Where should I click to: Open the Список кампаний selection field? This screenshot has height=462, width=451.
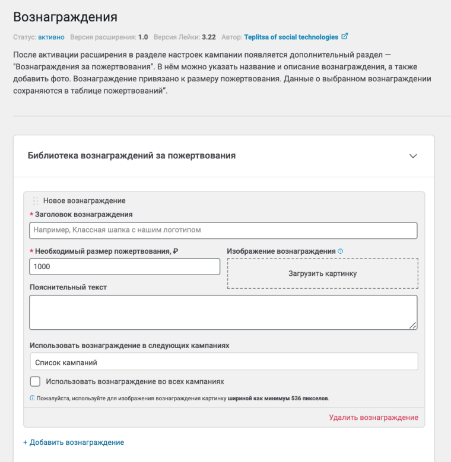pos(224,362)
